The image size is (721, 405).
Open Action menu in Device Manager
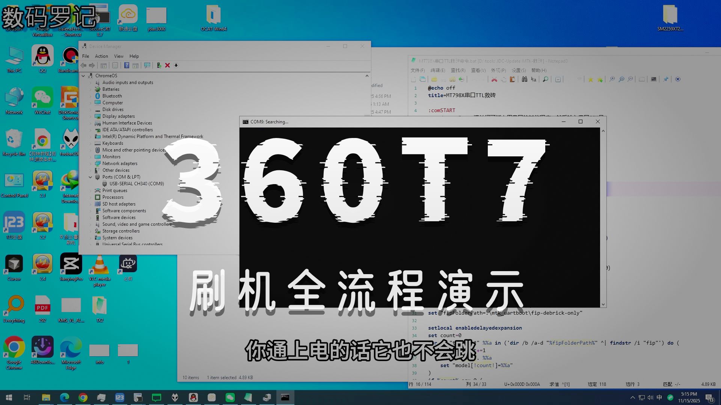click(101, 56)
